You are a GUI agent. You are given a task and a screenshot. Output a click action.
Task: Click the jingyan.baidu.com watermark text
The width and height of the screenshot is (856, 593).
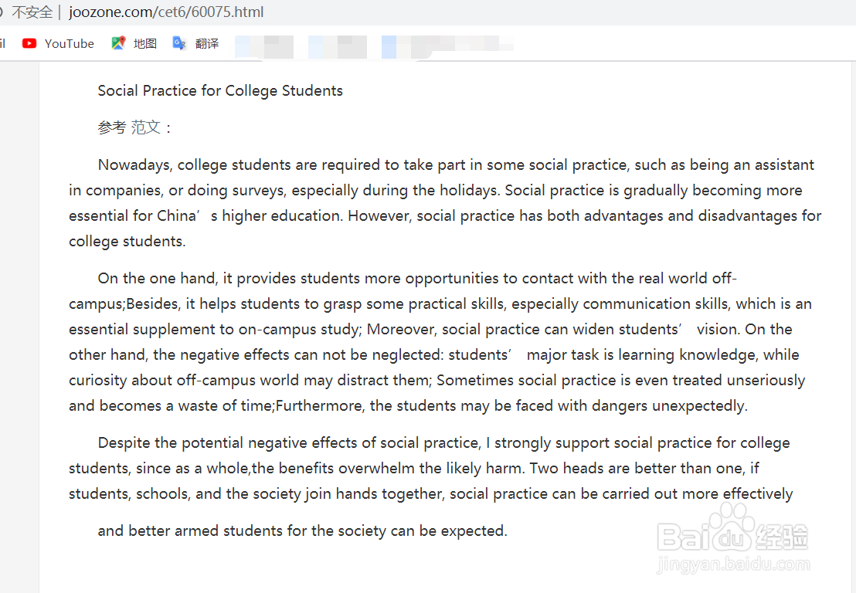(x=733, y=566)
